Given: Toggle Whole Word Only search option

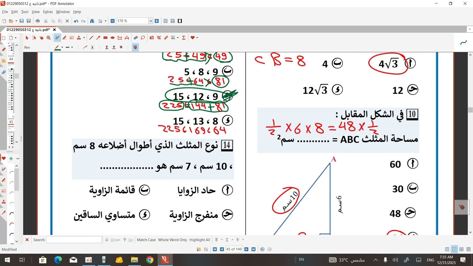Looking at the screenshot, I should coord(173,240).
